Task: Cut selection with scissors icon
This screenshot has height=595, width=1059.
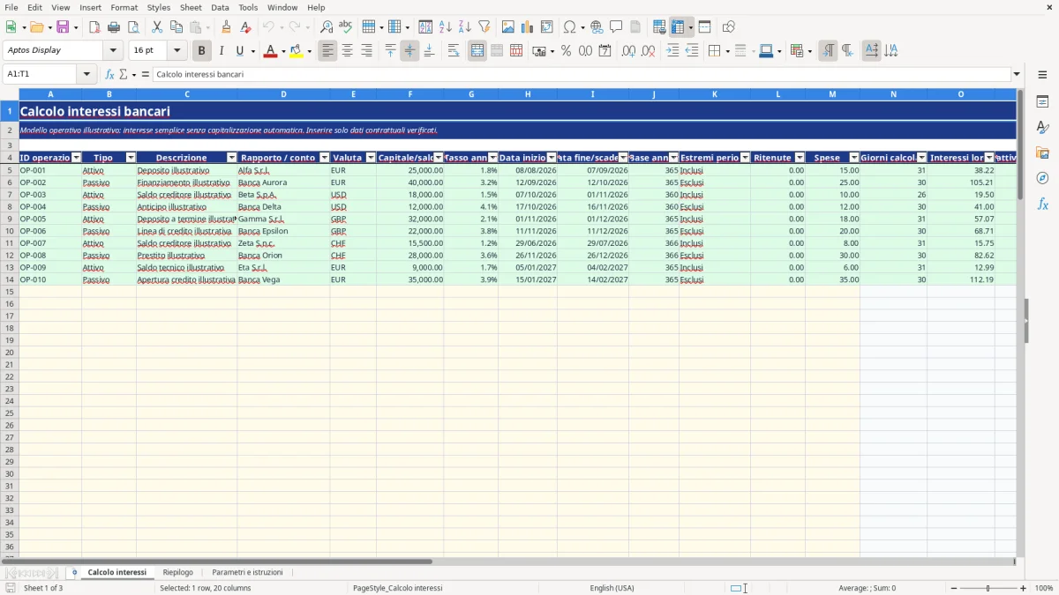Action: pos(157,27)
